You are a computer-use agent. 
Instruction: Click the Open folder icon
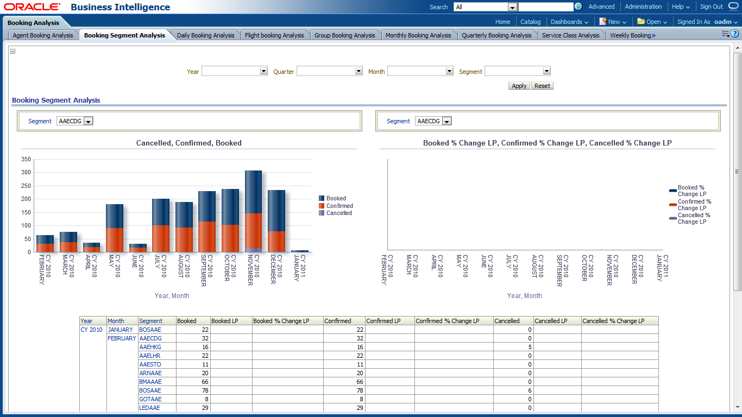641,22
